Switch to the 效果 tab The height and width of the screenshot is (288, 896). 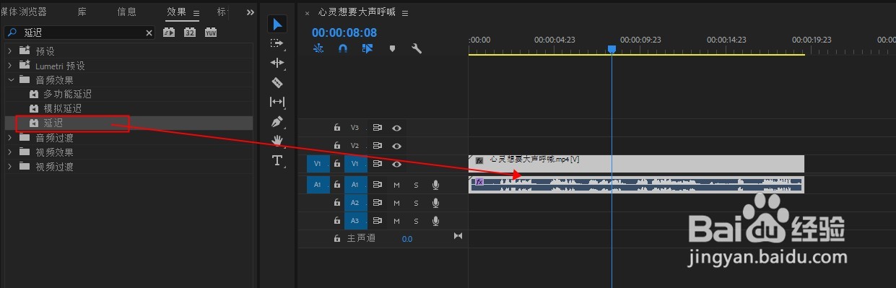pos(176,12)
